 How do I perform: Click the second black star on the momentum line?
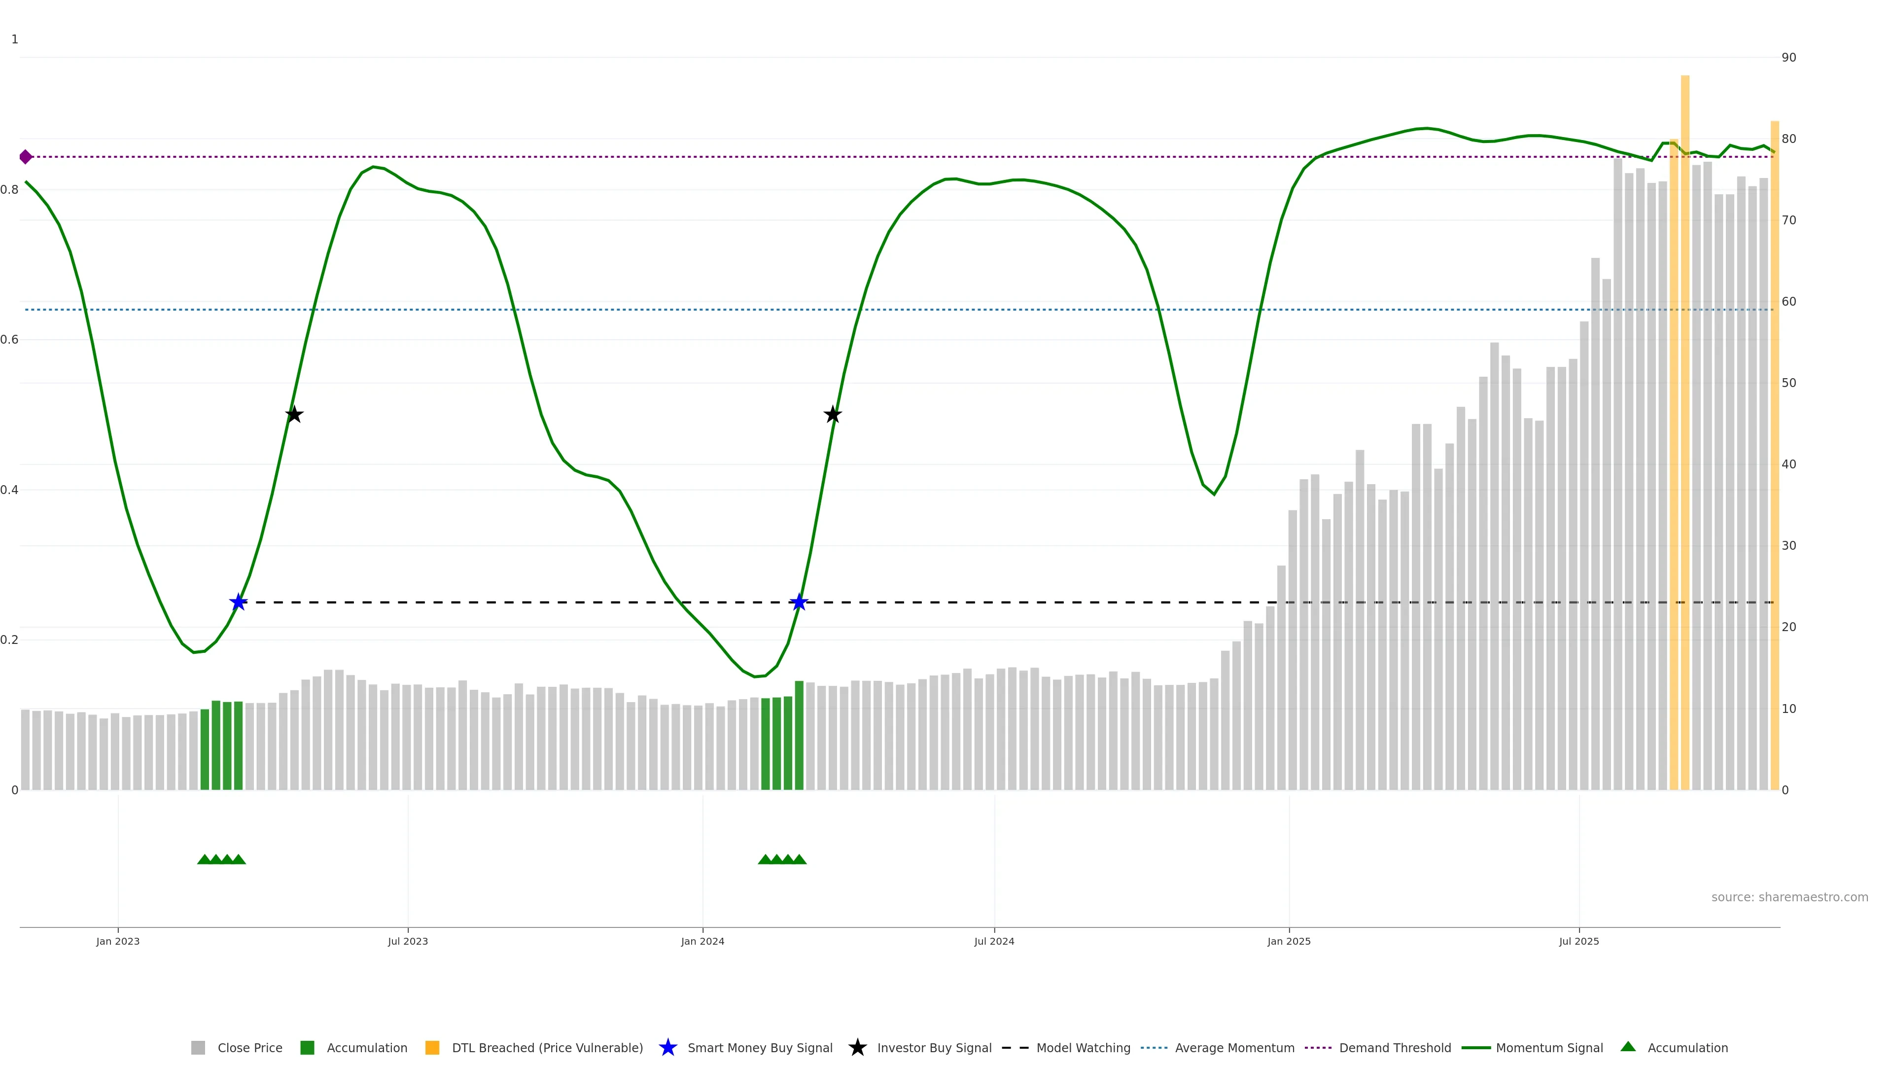832,415
